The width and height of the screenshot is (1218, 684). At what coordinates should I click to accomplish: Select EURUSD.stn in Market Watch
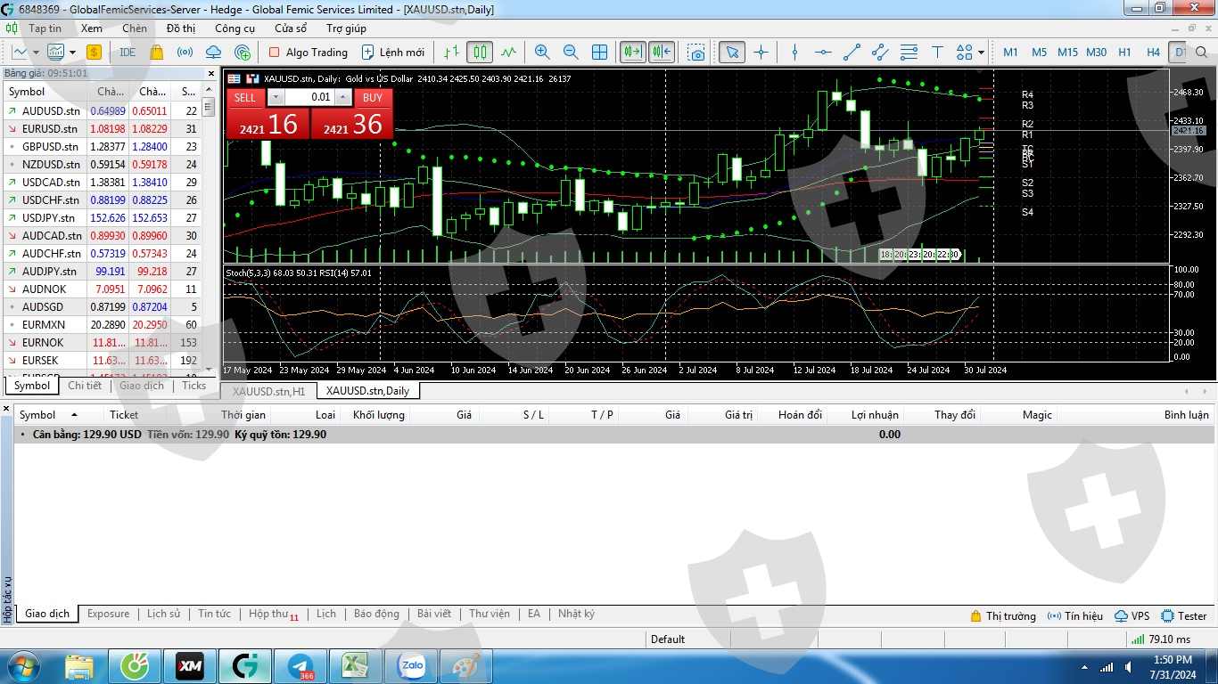[x=50, y=129]
